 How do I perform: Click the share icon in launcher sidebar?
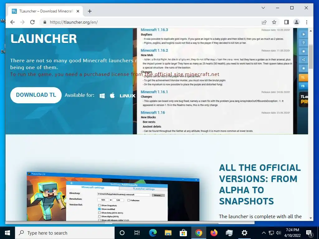(x=303, y=60)
